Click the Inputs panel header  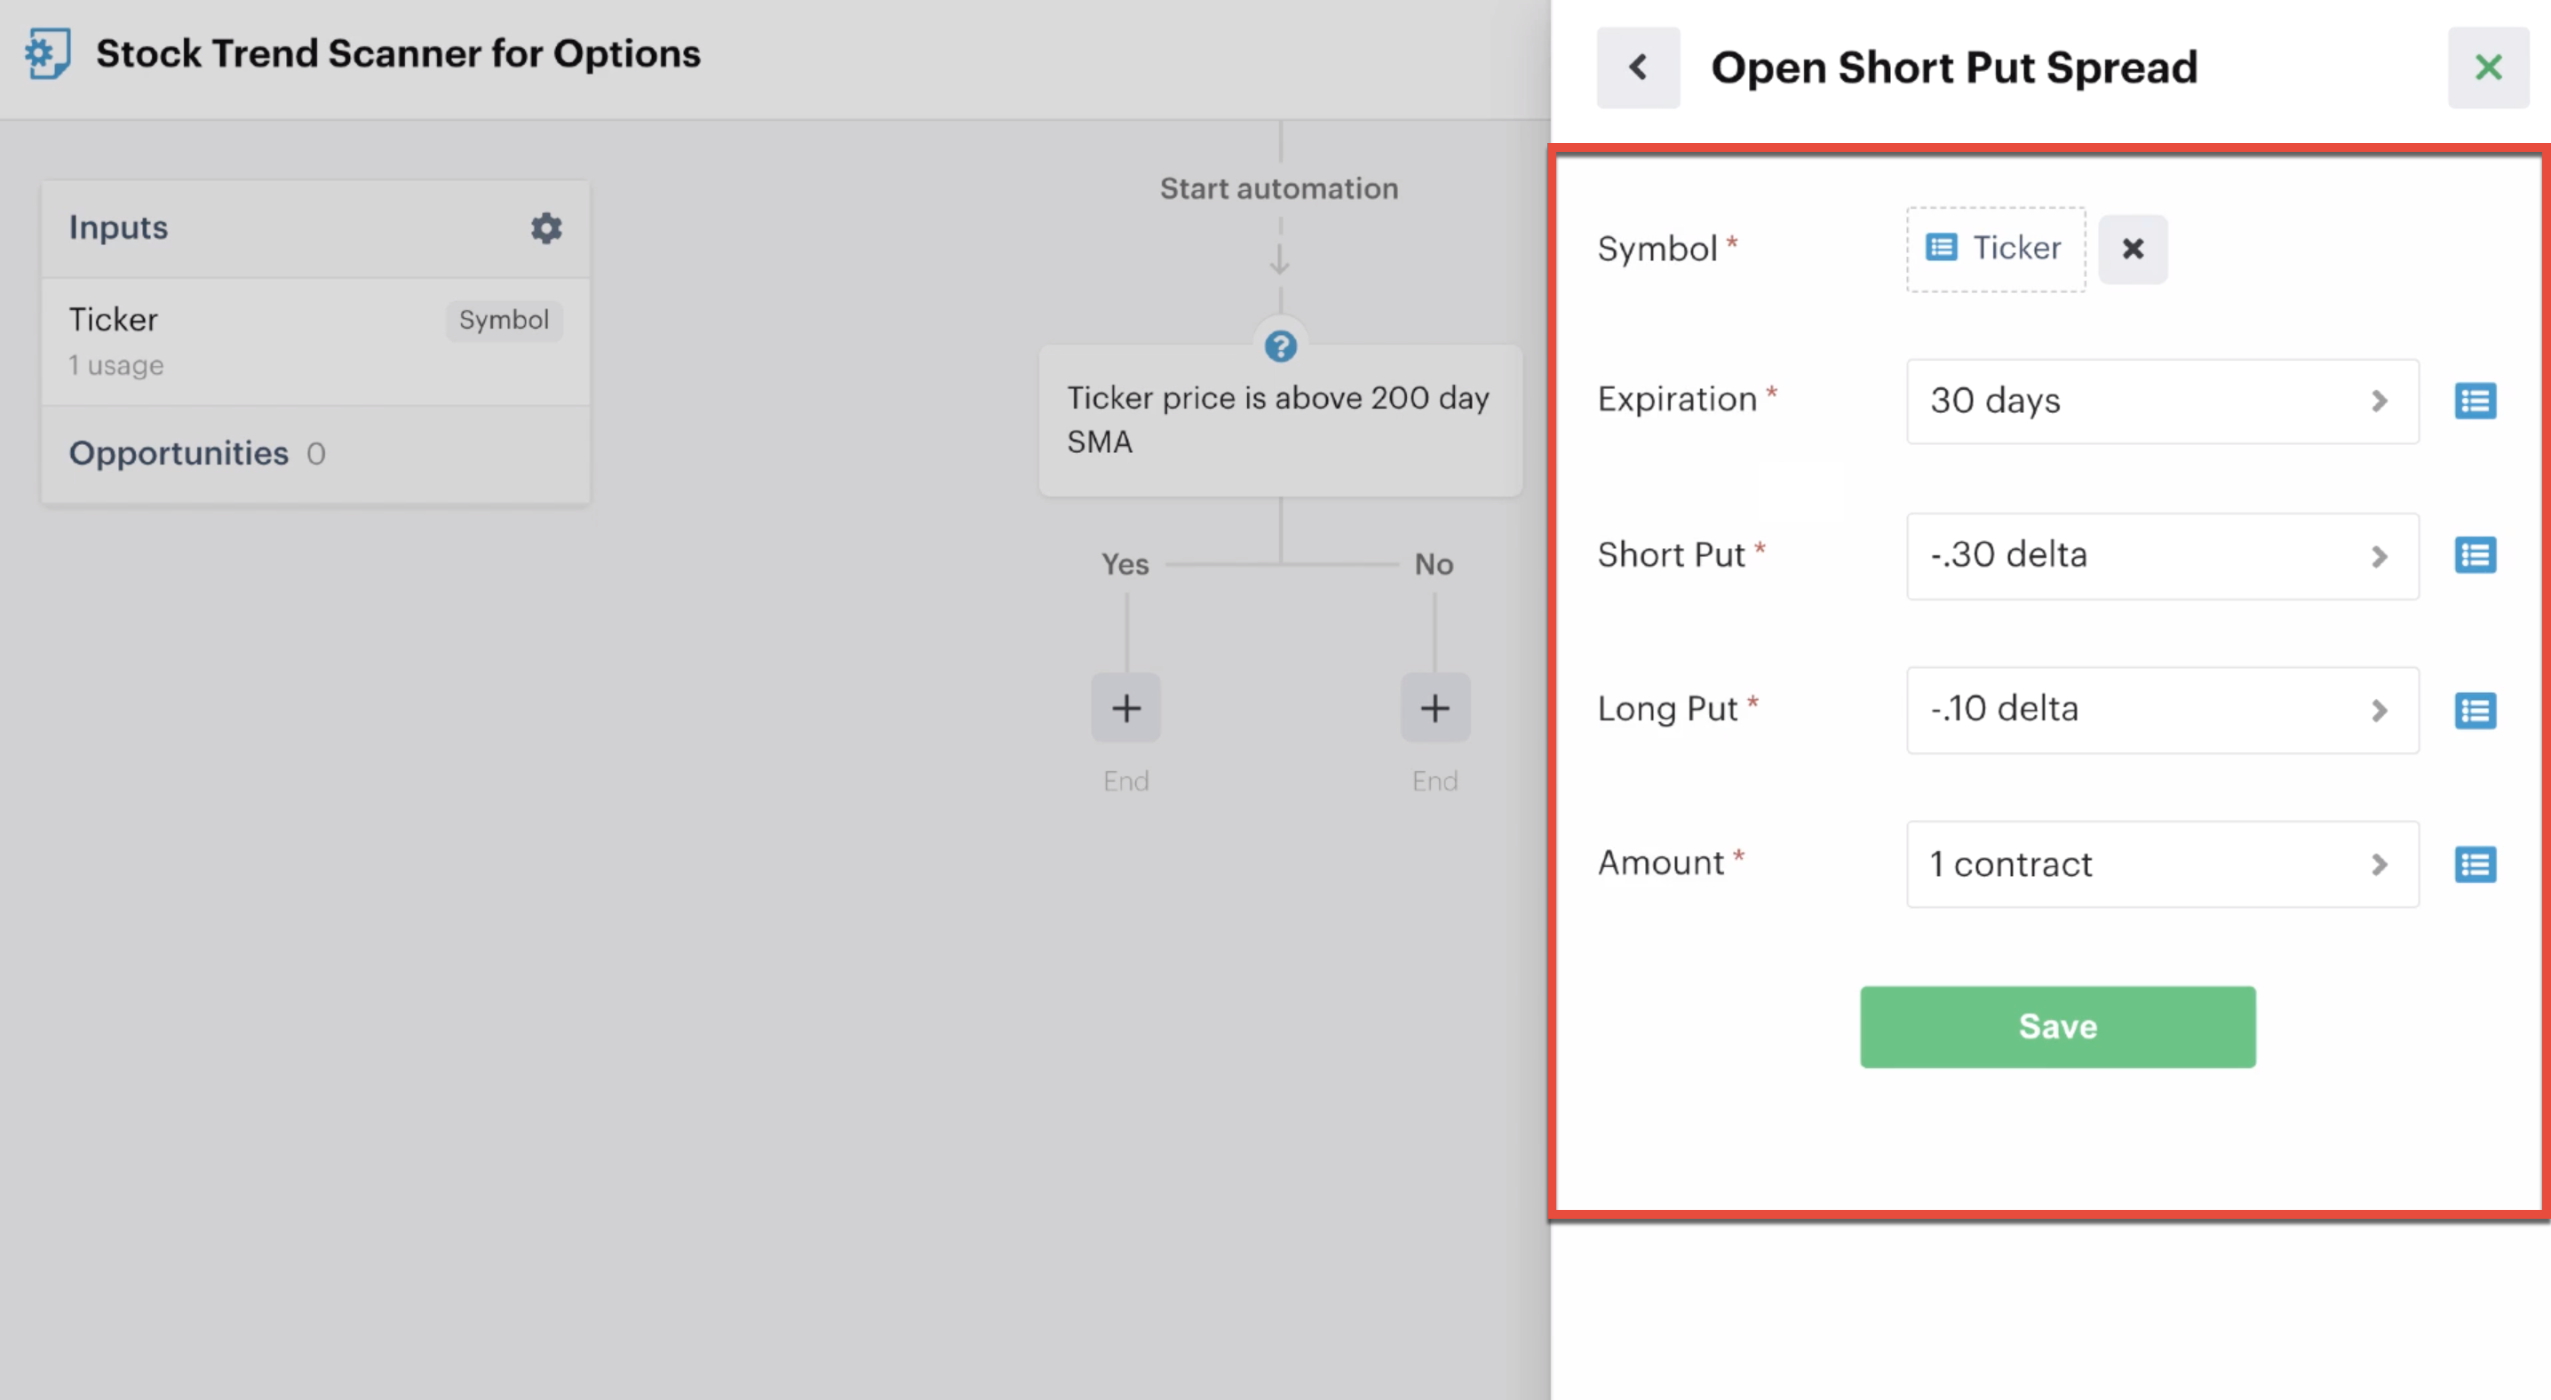(x=316, y=227)
